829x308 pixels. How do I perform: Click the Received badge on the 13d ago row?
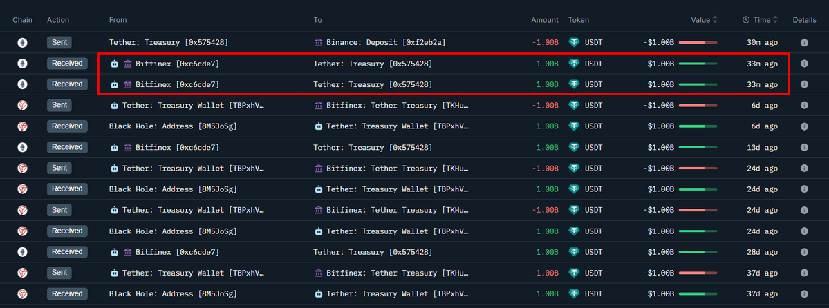click(x=67, y=147)
